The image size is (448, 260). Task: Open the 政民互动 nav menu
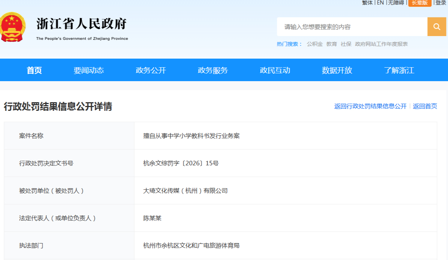(275, 70)
